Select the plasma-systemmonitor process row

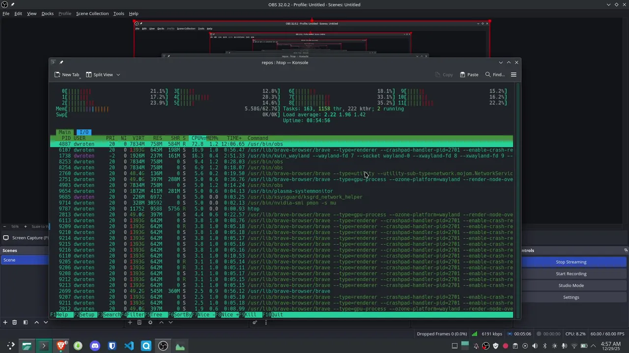pos(282,191)
